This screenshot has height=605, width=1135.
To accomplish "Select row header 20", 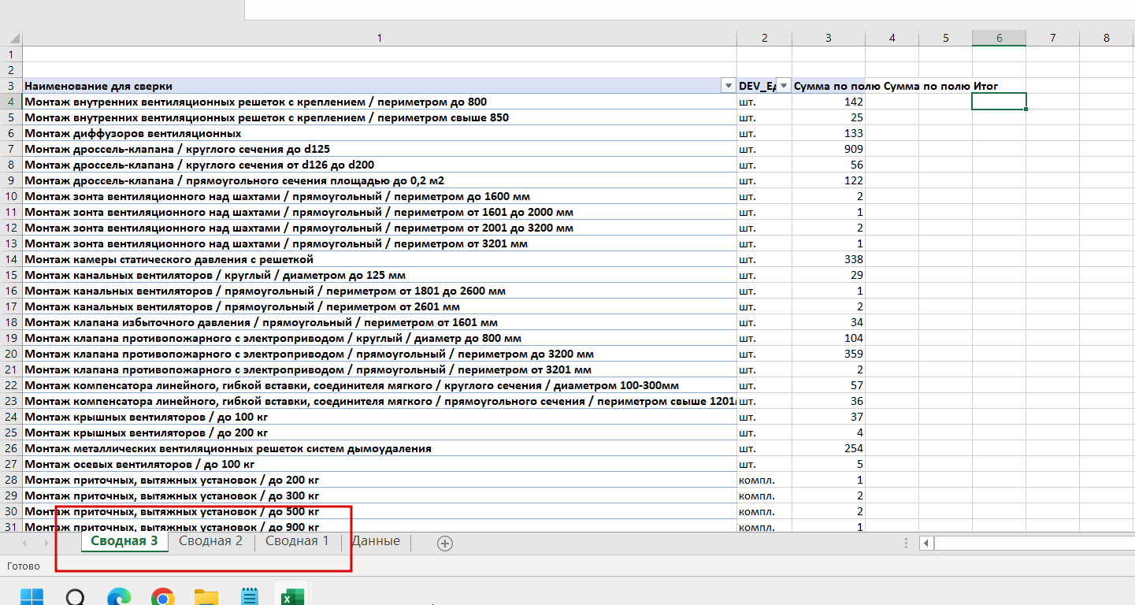I will click(x=11, y=354).
